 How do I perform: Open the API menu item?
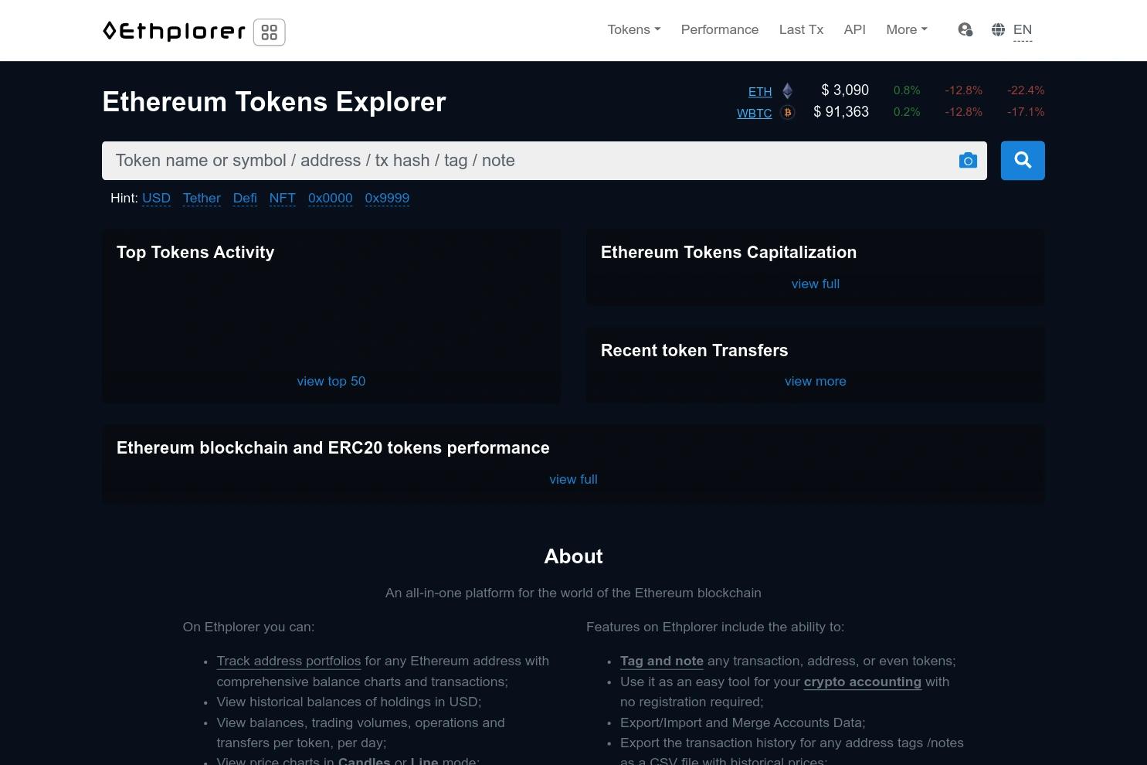[x=854, y=30]
